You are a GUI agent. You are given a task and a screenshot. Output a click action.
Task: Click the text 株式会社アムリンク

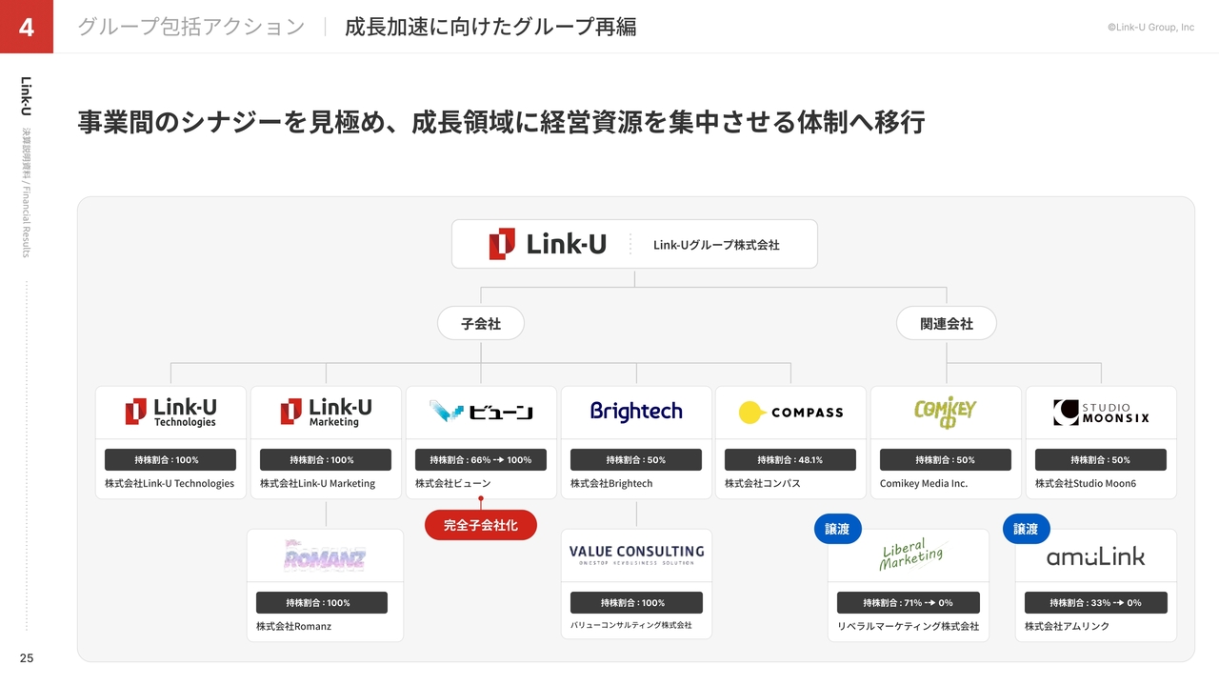pos(1068,627)
